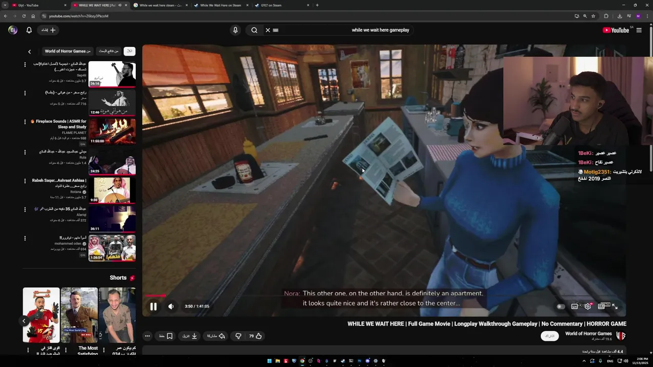Open browser extensions puzzle icon

[x=606, y=16]
